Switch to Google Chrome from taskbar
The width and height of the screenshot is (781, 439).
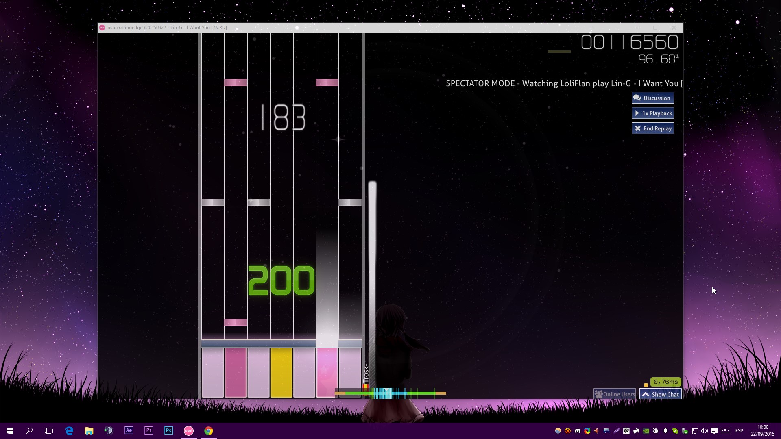[x=208, y=430]
